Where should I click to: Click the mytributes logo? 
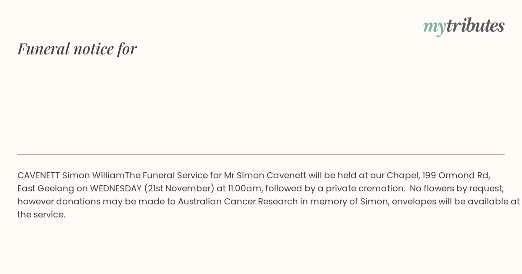click(464, 26)
